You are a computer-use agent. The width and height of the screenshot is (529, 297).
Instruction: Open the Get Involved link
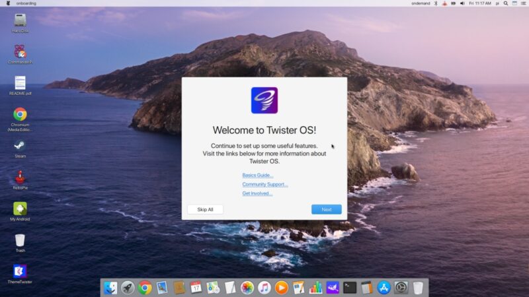257,193
